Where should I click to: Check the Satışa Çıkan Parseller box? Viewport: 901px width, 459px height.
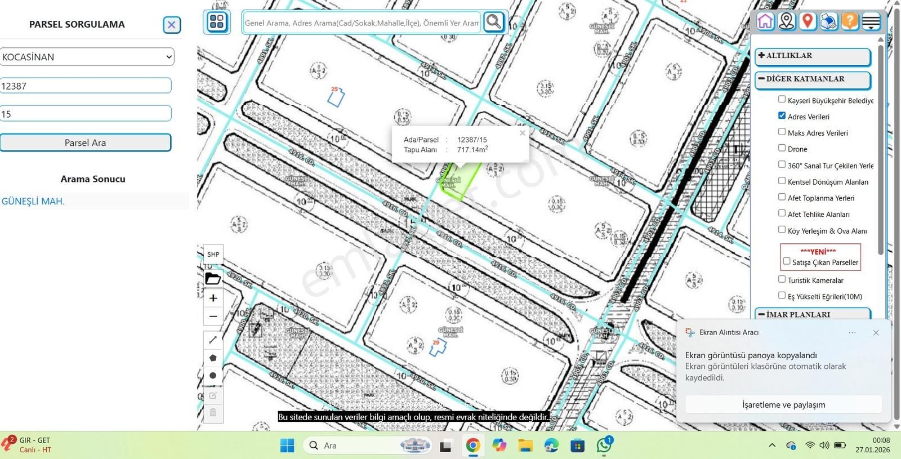tap(787, 261)
